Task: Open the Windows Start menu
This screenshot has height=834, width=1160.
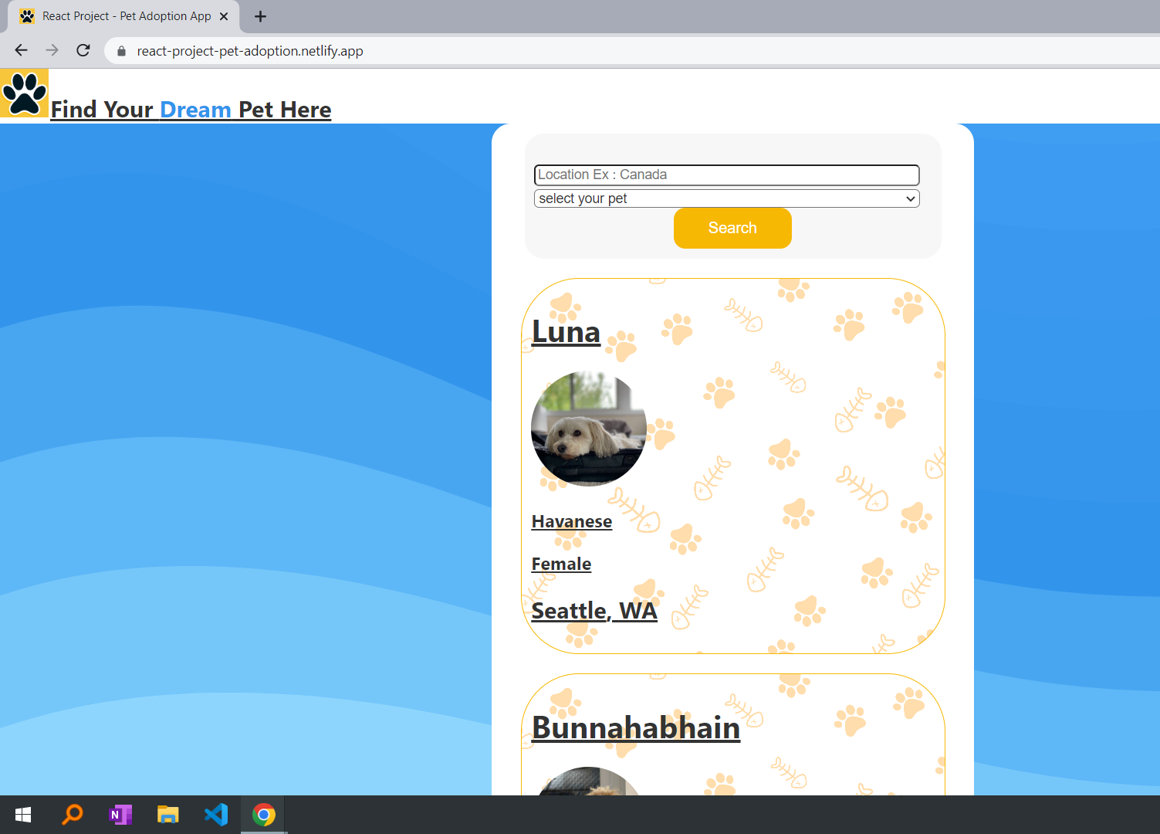Action: click(23, 815)
